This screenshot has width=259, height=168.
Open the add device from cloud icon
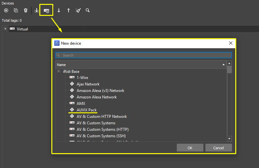point(46,11)
